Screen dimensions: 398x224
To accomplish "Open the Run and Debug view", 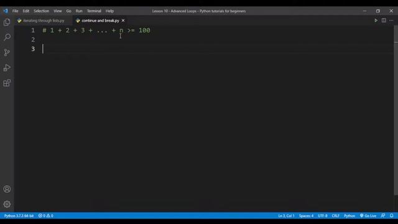I will [x=7, y=68].
